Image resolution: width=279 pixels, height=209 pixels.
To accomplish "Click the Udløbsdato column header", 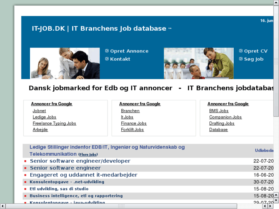I will pyautogui.click(x=264, y=150).
